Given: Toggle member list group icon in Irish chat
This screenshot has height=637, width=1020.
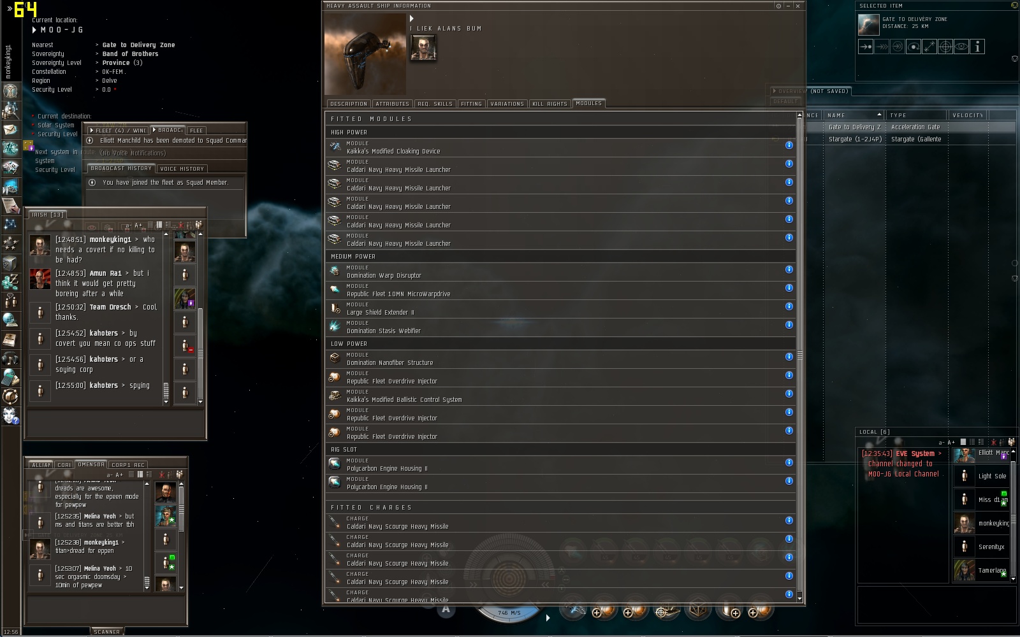Looking at the screenshot, I should 199,225.
